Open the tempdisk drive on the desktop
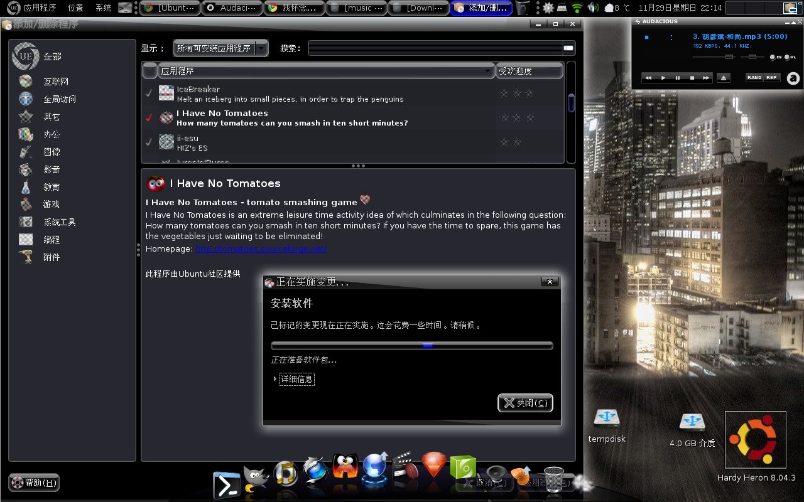 [607, 418]
